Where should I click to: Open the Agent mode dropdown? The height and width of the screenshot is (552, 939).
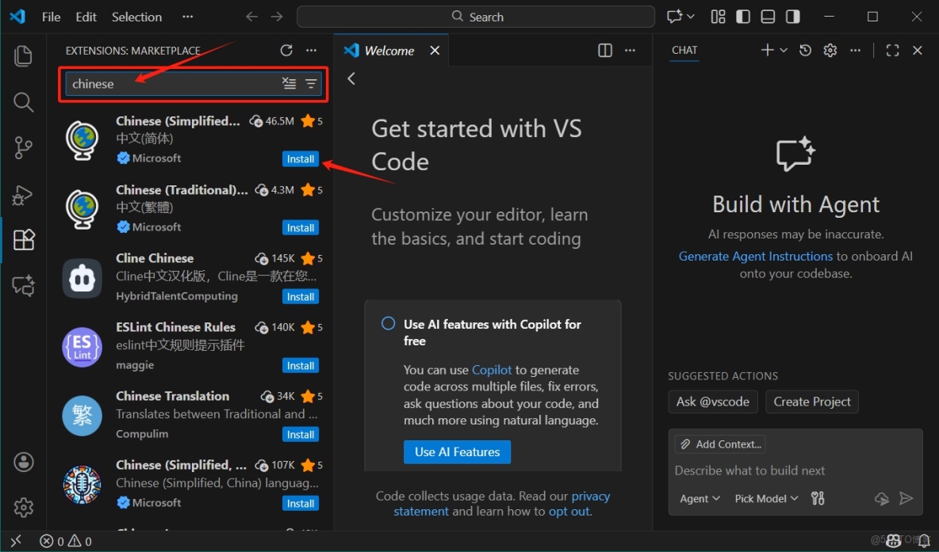699,498
